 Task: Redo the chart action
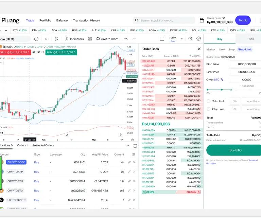click(134, 39)
